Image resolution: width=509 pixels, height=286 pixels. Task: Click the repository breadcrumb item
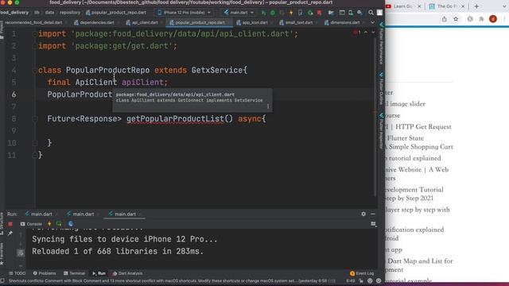point(69,13)
